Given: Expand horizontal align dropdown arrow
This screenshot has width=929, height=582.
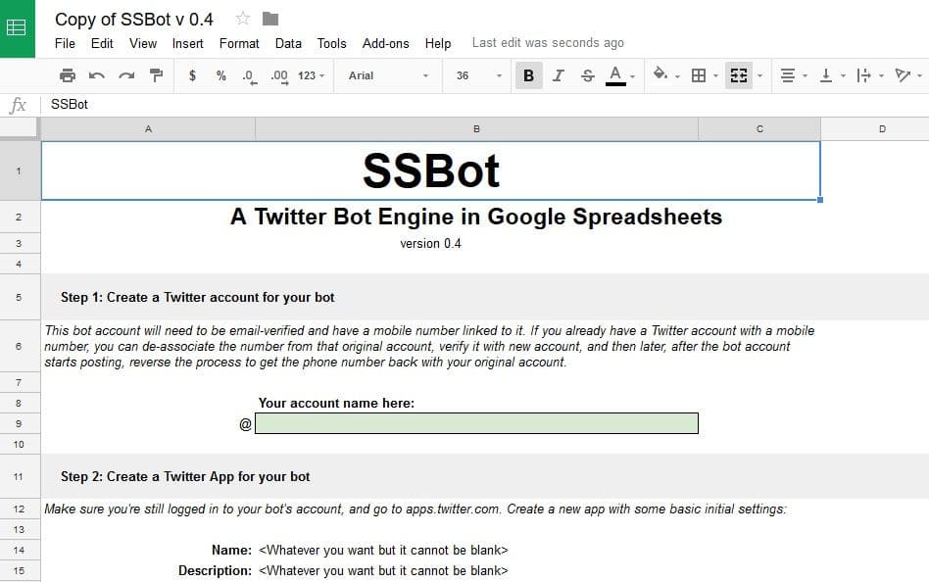Looking at the screenshot, I should 805,76.
